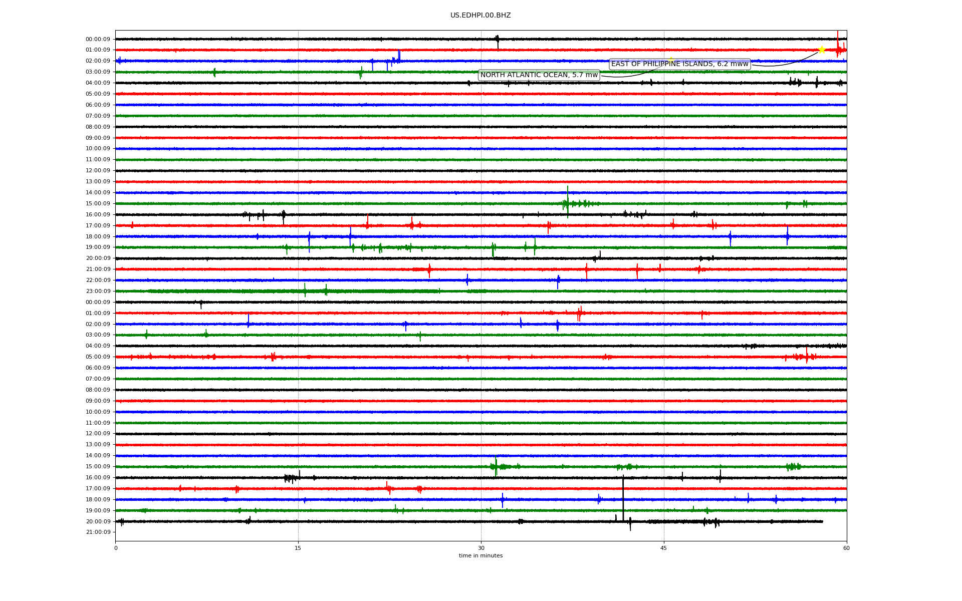Click the second 20:00:09 row label
Image resolution: width=962 pixels, height=601 pixels.
[98, 522]
